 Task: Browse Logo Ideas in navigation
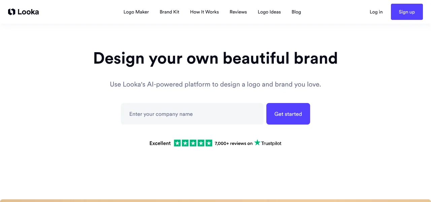269,12
